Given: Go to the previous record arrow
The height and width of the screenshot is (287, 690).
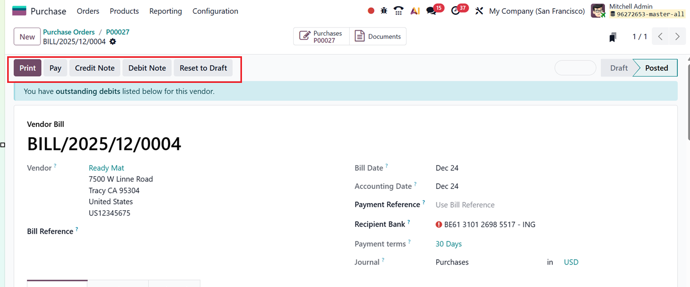Looking at the screenshot, I should 660,37.
